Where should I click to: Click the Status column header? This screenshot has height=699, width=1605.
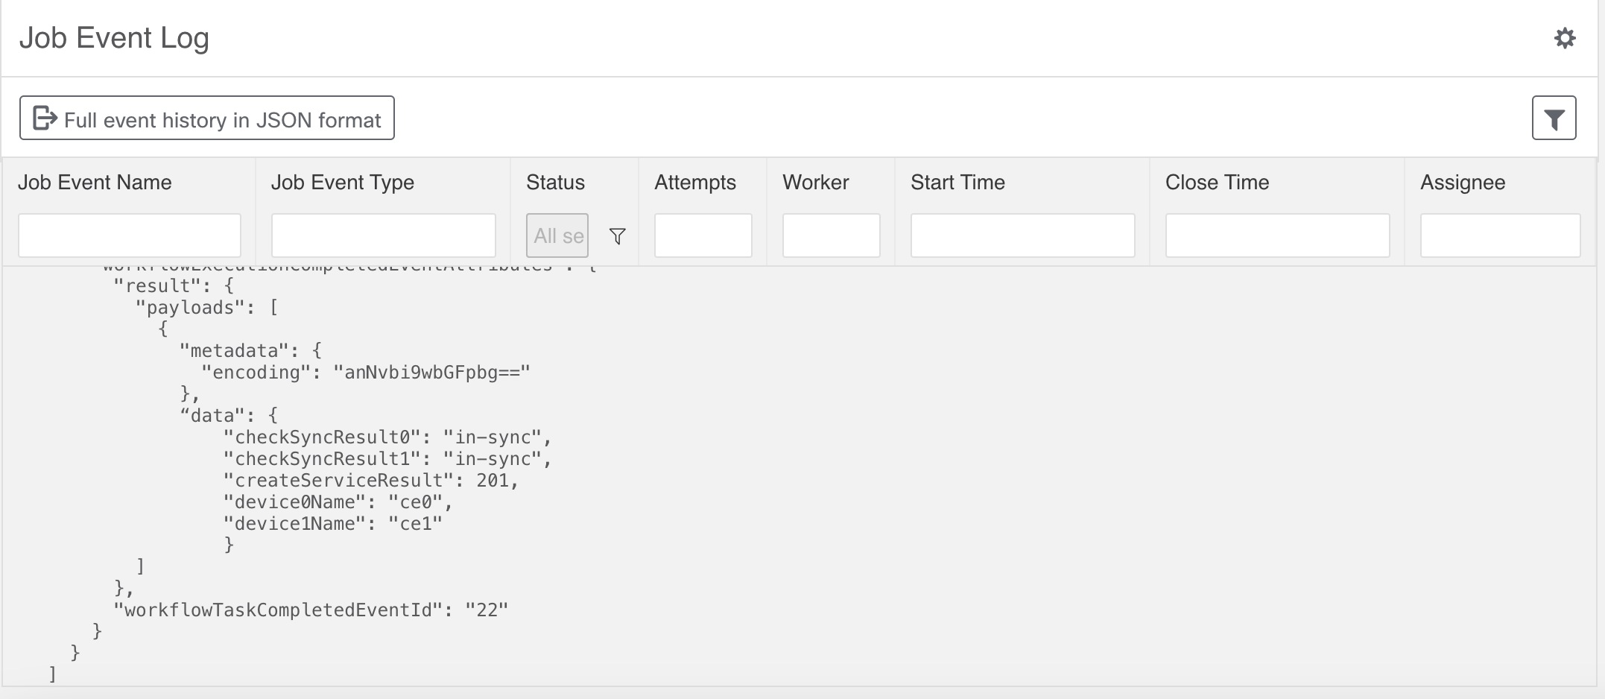(554, 182)
